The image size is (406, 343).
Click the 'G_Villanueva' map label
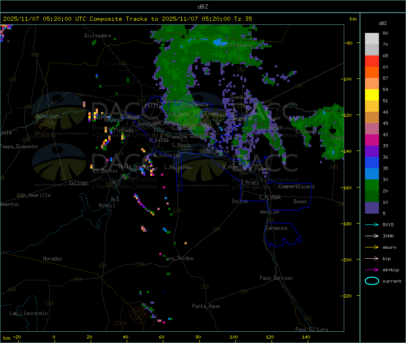[x=235, y=45]
